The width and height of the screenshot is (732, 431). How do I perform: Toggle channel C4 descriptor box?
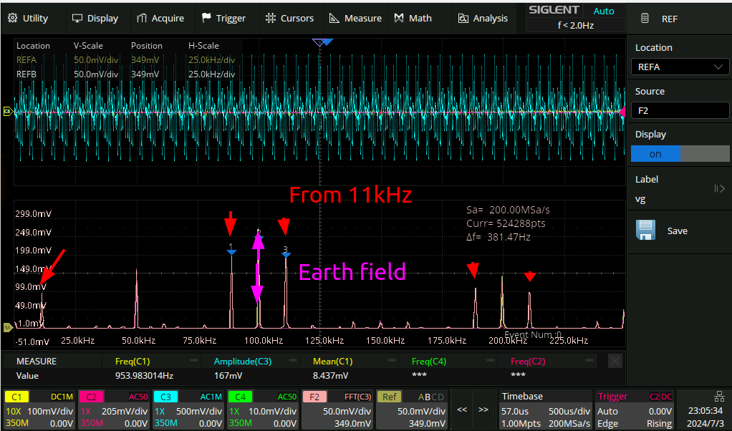(263, 410)
